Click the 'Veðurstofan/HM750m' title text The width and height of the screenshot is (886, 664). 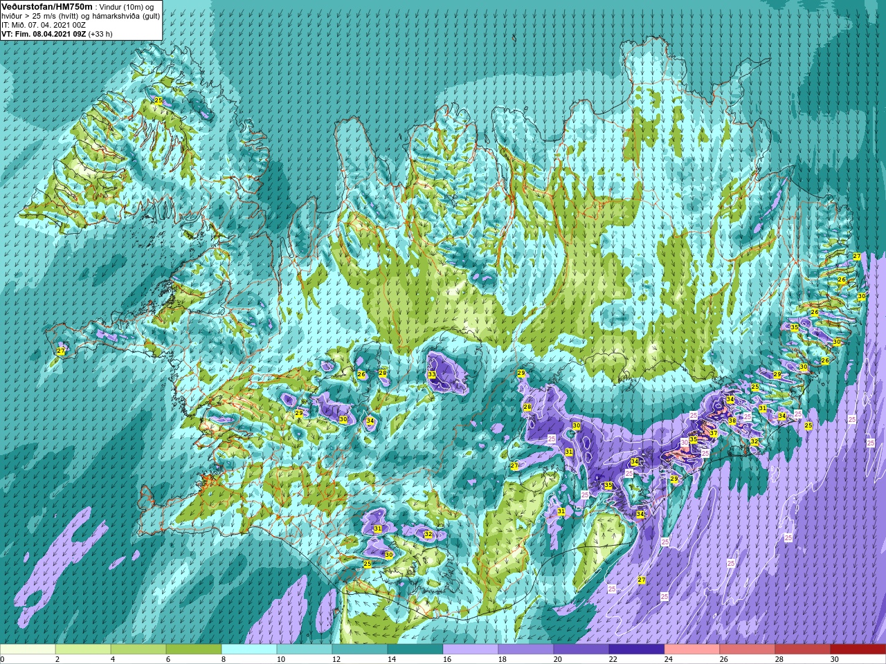tap(47, 6)
